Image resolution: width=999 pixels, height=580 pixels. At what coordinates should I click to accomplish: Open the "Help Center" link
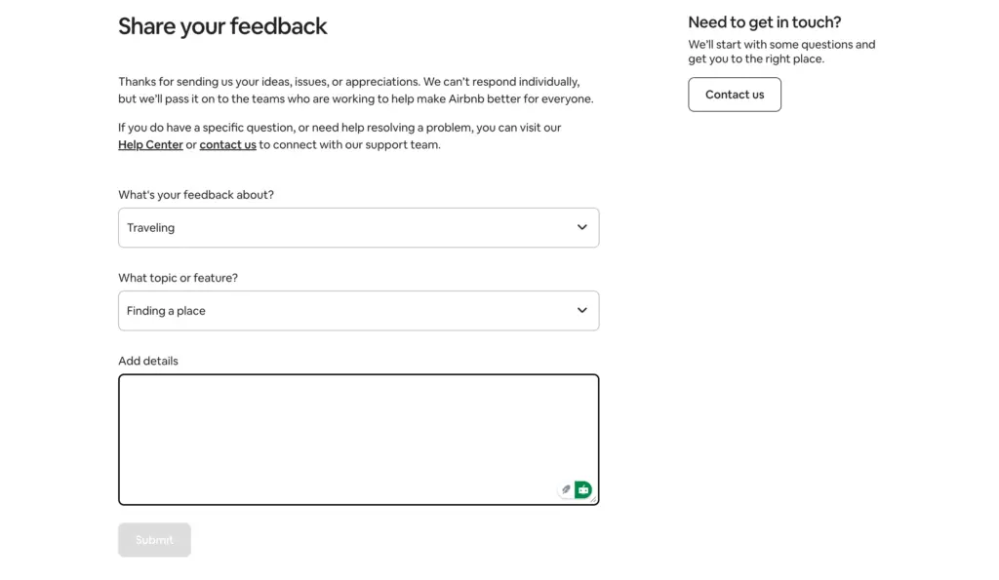click(149, 144)
